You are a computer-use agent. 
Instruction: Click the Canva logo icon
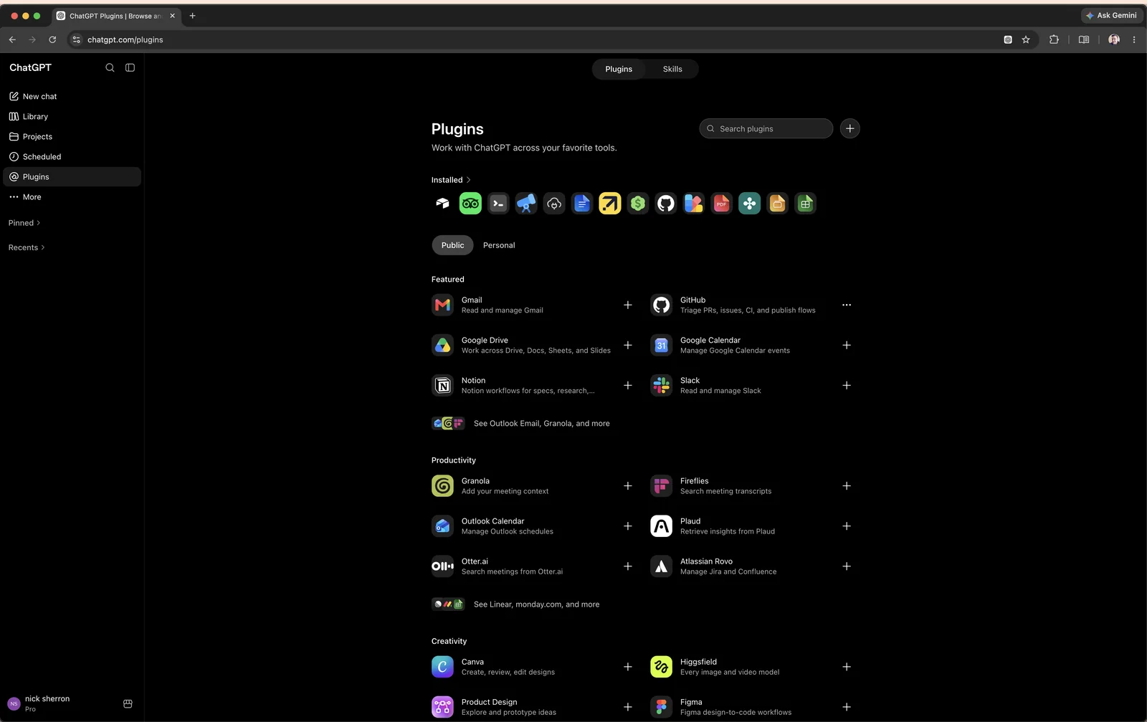pos(442,667)
